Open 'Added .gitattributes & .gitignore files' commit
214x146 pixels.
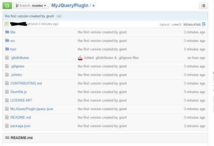[x=111, y=58]
